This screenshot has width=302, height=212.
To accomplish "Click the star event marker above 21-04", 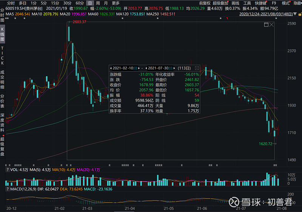I will pyautogui.click(x=122, y=18).
